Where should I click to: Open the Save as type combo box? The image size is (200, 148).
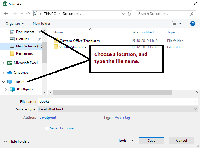click(x=118, y=109)
